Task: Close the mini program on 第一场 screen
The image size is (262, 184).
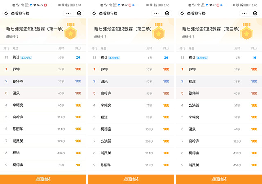Action: tap(79, 13)
